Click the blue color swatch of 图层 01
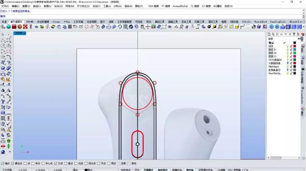The height and width of the screenshot is (171, 306). pyautogui.click(x=295, y=50)
